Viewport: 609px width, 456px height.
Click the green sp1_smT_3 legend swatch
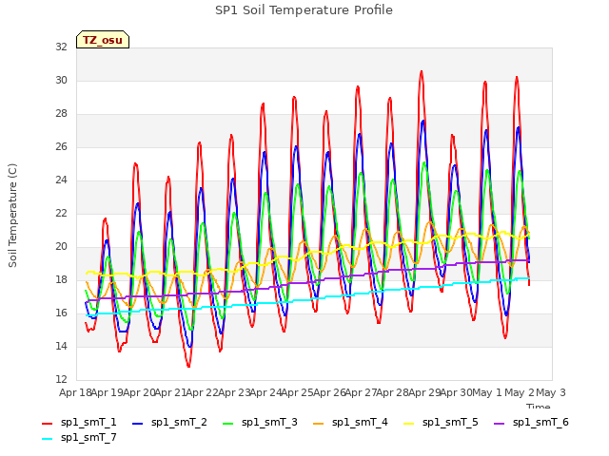pos(228,424)
